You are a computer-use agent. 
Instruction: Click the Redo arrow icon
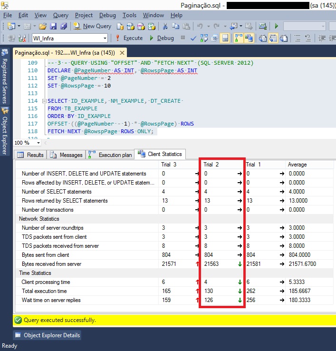point(217,26)
